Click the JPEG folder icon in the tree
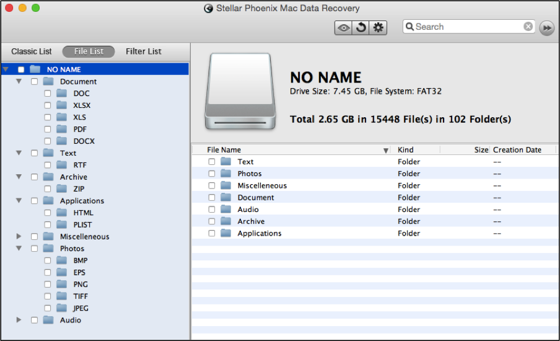Viewport: 560px width, 341px height. click(x=62, y=308)
